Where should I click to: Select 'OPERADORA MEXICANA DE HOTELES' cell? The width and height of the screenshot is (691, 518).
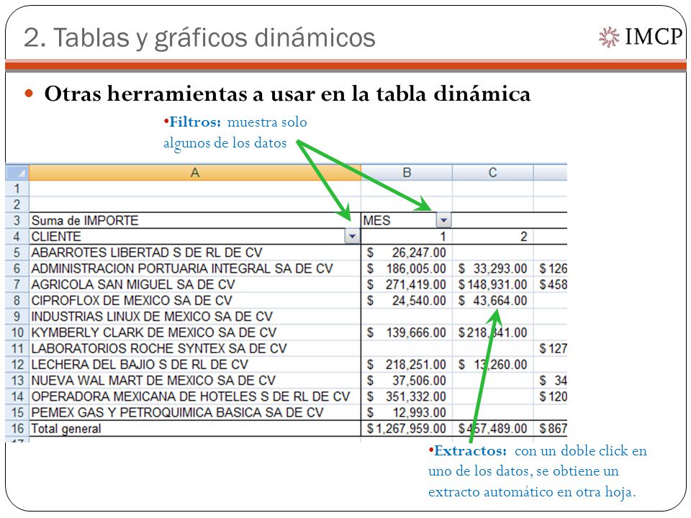(195, 396)
